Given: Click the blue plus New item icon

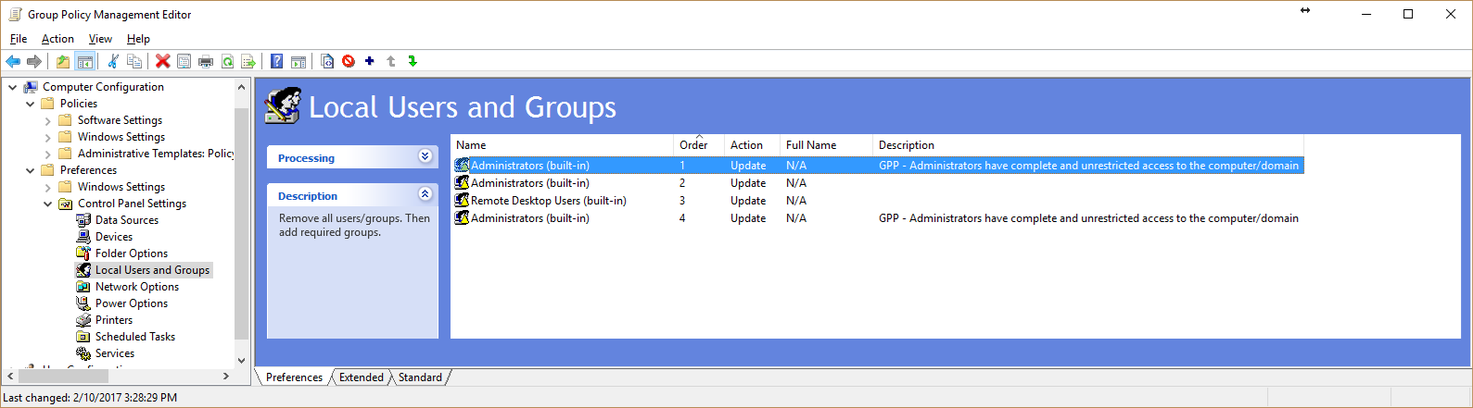Looking at the screenshot, I should click(x=370, y=61).
